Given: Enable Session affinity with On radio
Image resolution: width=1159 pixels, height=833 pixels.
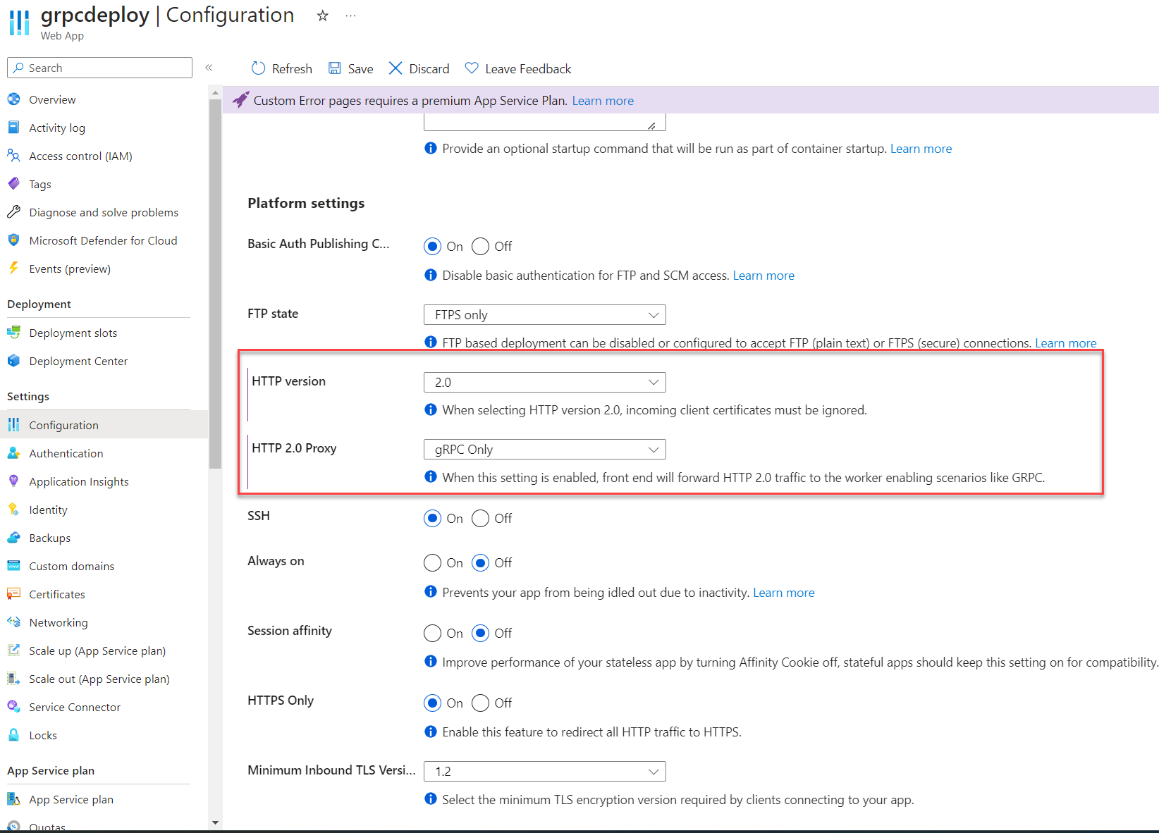Looking at the screenshot, I should pyautogui.click(x=432, y=634).
